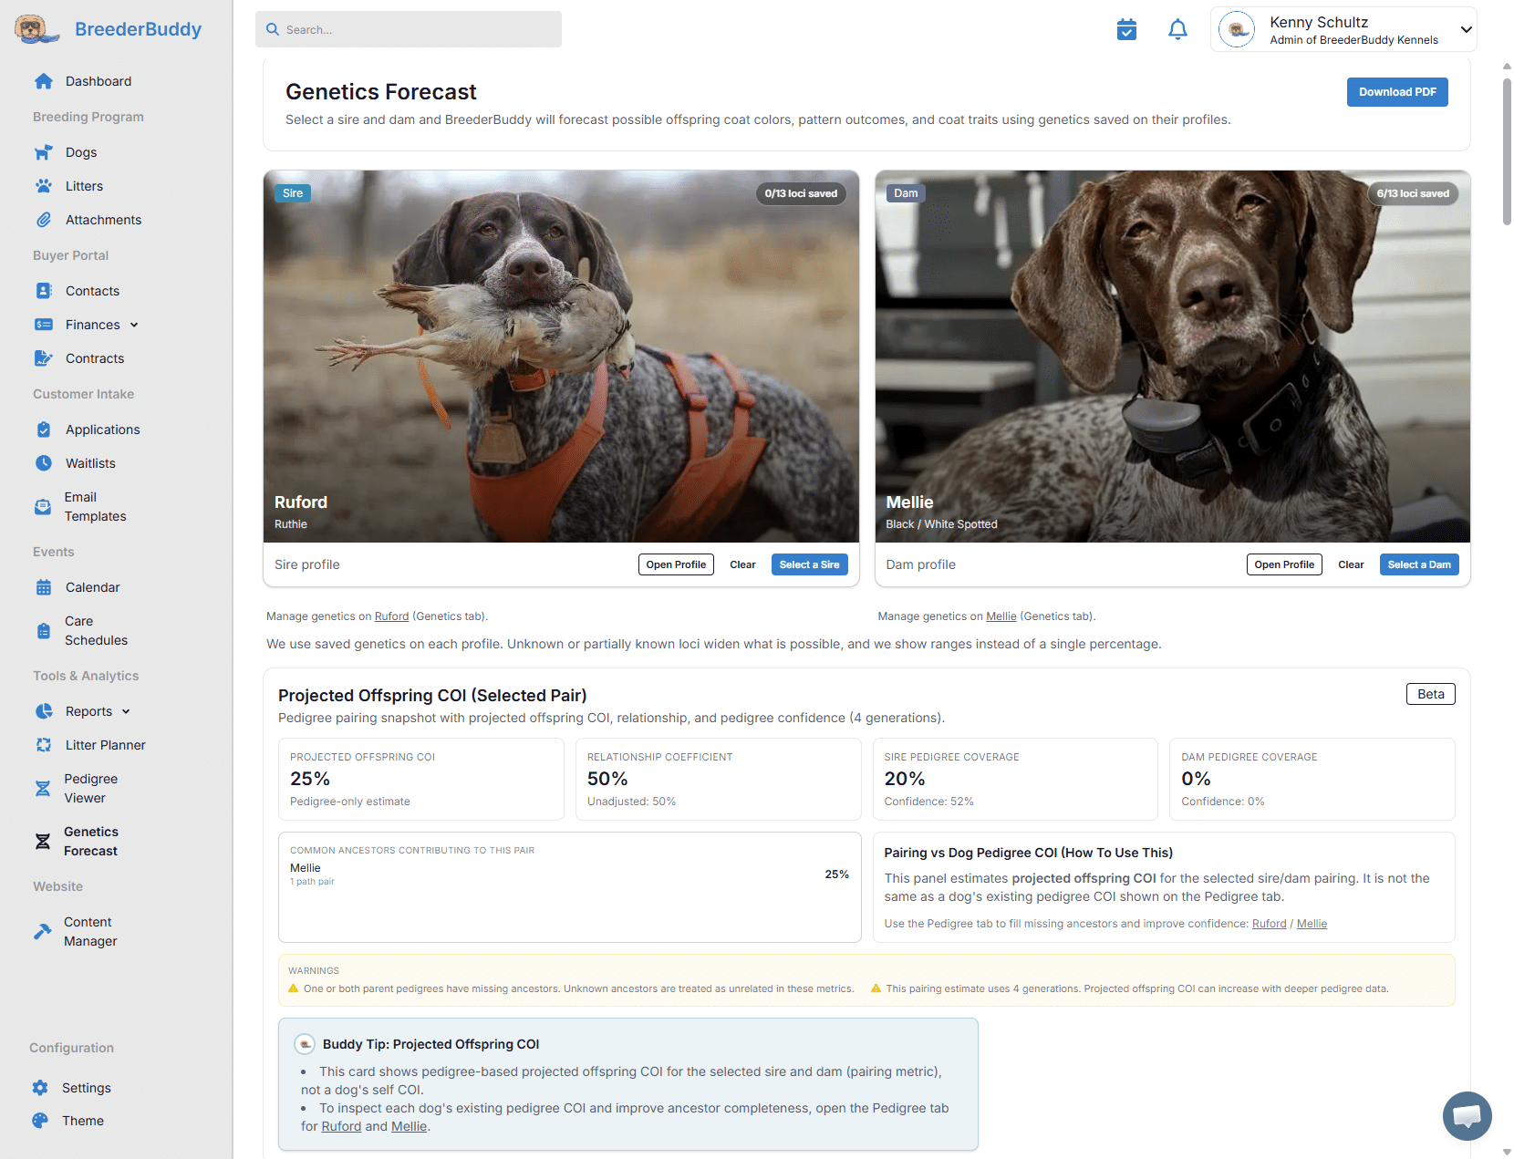Follow the Ruford link under sire card
This screenshot has height=1159, width=1514.
coord(391,616)
